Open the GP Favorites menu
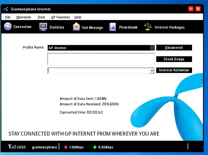The width and height of the screenshot is (208, 155). tap(60, 17)
